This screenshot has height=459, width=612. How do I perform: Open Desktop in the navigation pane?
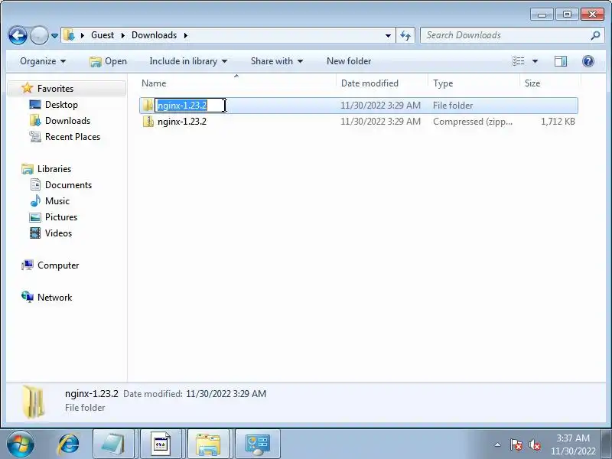(x=61, y=105)
